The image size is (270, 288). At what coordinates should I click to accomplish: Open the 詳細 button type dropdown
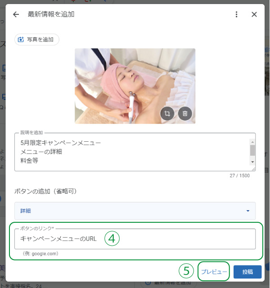tap(135, 211)
